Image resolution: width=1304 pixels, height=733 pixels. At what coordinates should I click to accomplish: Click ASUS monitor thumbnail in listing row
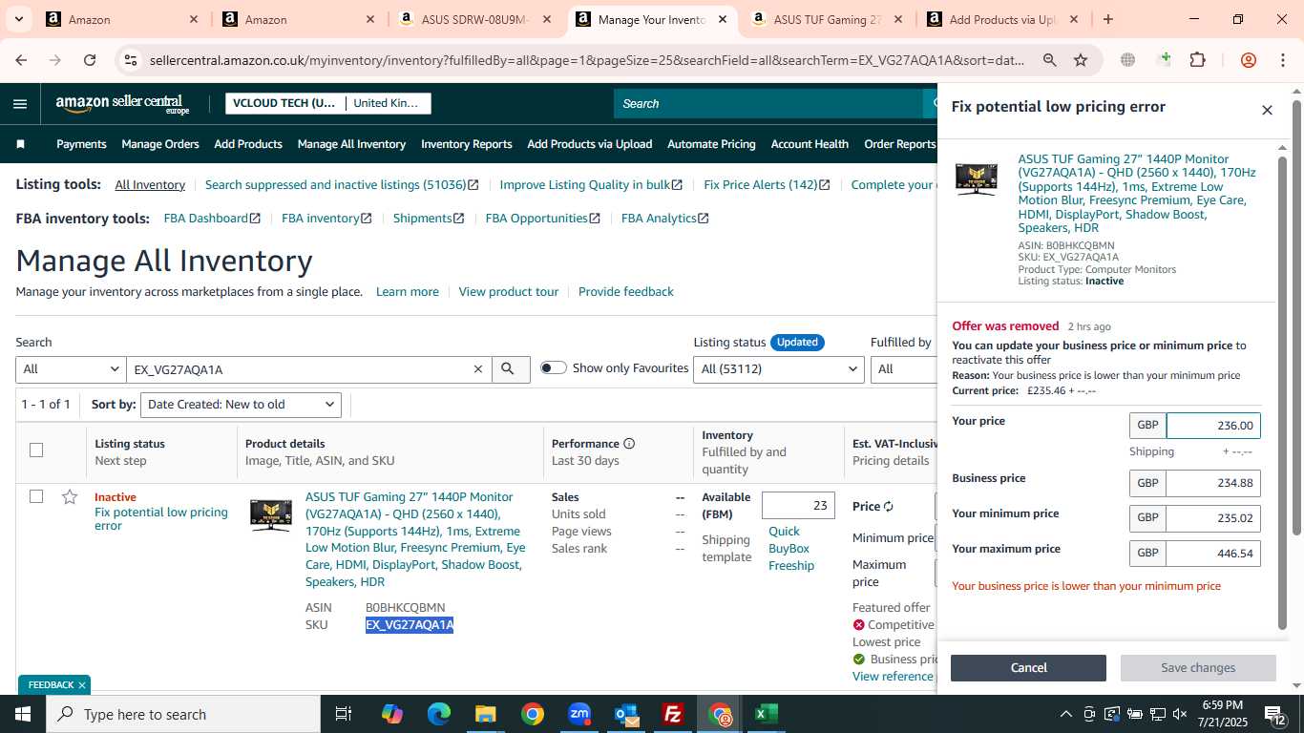pyautogui.click(x=271, y=514)
